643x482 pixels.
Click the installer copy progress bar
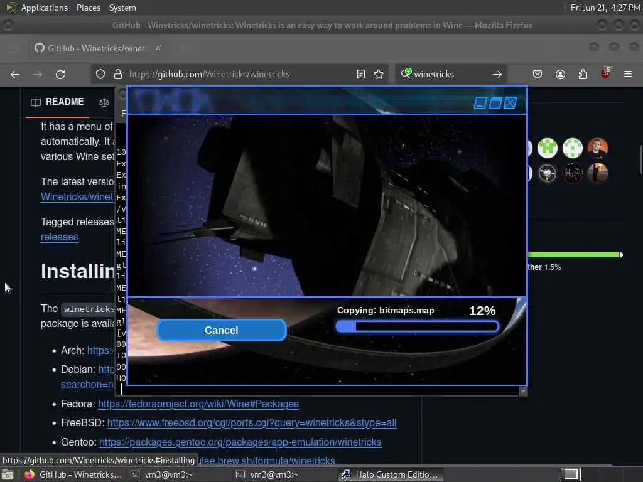pos(417,326)
